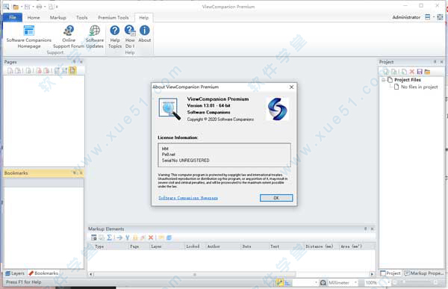Viewport: 448px width, 289px height.
Task: Click the Administrator label
Action: [406, 17]
